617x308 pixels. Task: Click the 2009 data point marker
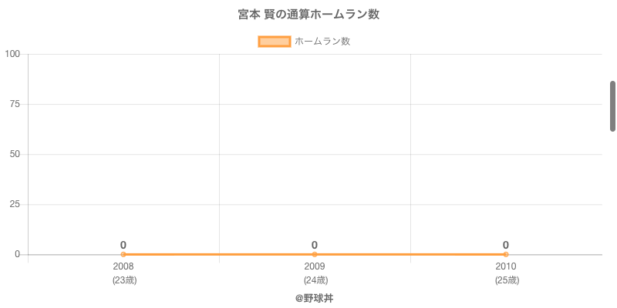[x=315, y=254]
